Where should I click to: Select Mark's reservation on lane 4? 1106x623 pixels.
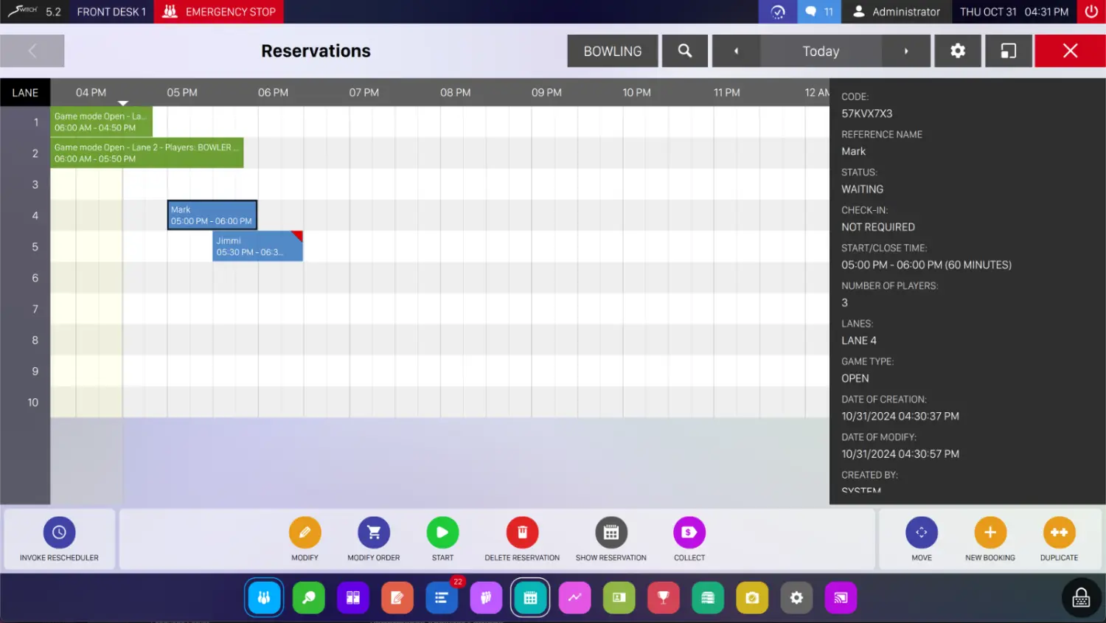212,215
